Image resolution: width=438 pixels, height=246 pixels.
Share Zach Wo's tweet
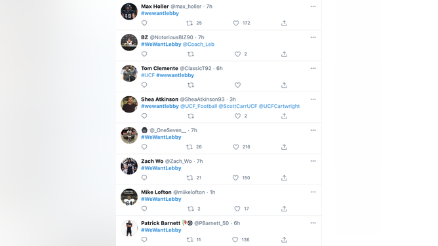[284, 178]
